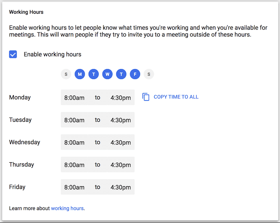
Task: Change Wednesday end time 4:30pm
Action: coord(121,142)
